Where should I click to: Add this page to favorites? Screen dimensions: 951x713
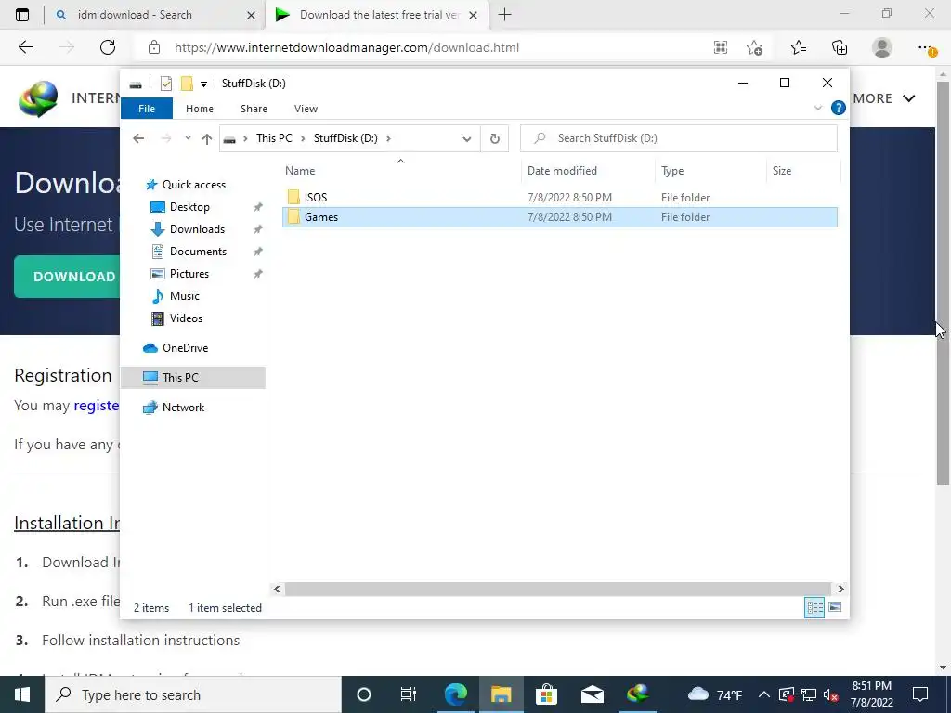pos(754,47)
